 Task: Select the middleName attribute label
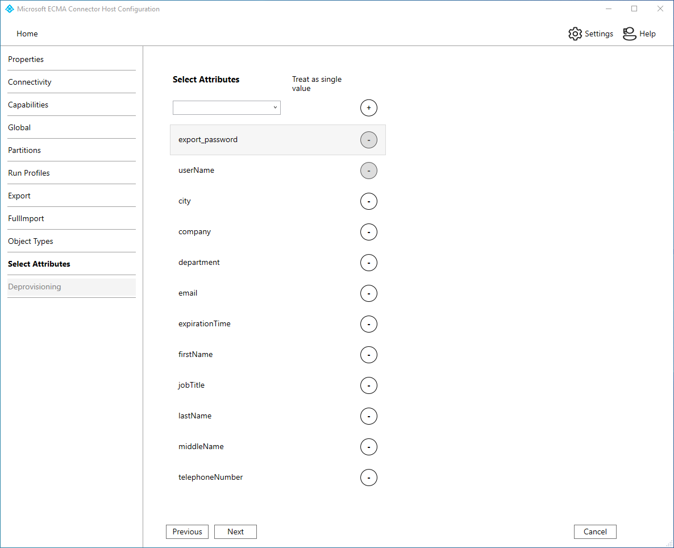click(x=201, y=446)
